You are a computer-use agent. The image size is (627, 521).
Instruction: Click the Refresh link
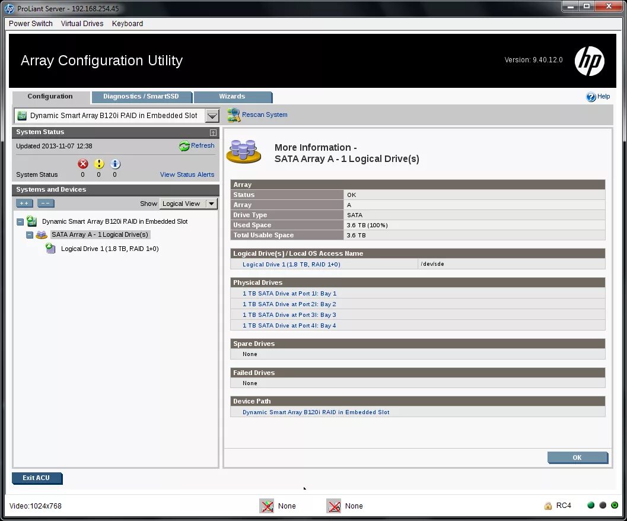click(x=202, y=145)
